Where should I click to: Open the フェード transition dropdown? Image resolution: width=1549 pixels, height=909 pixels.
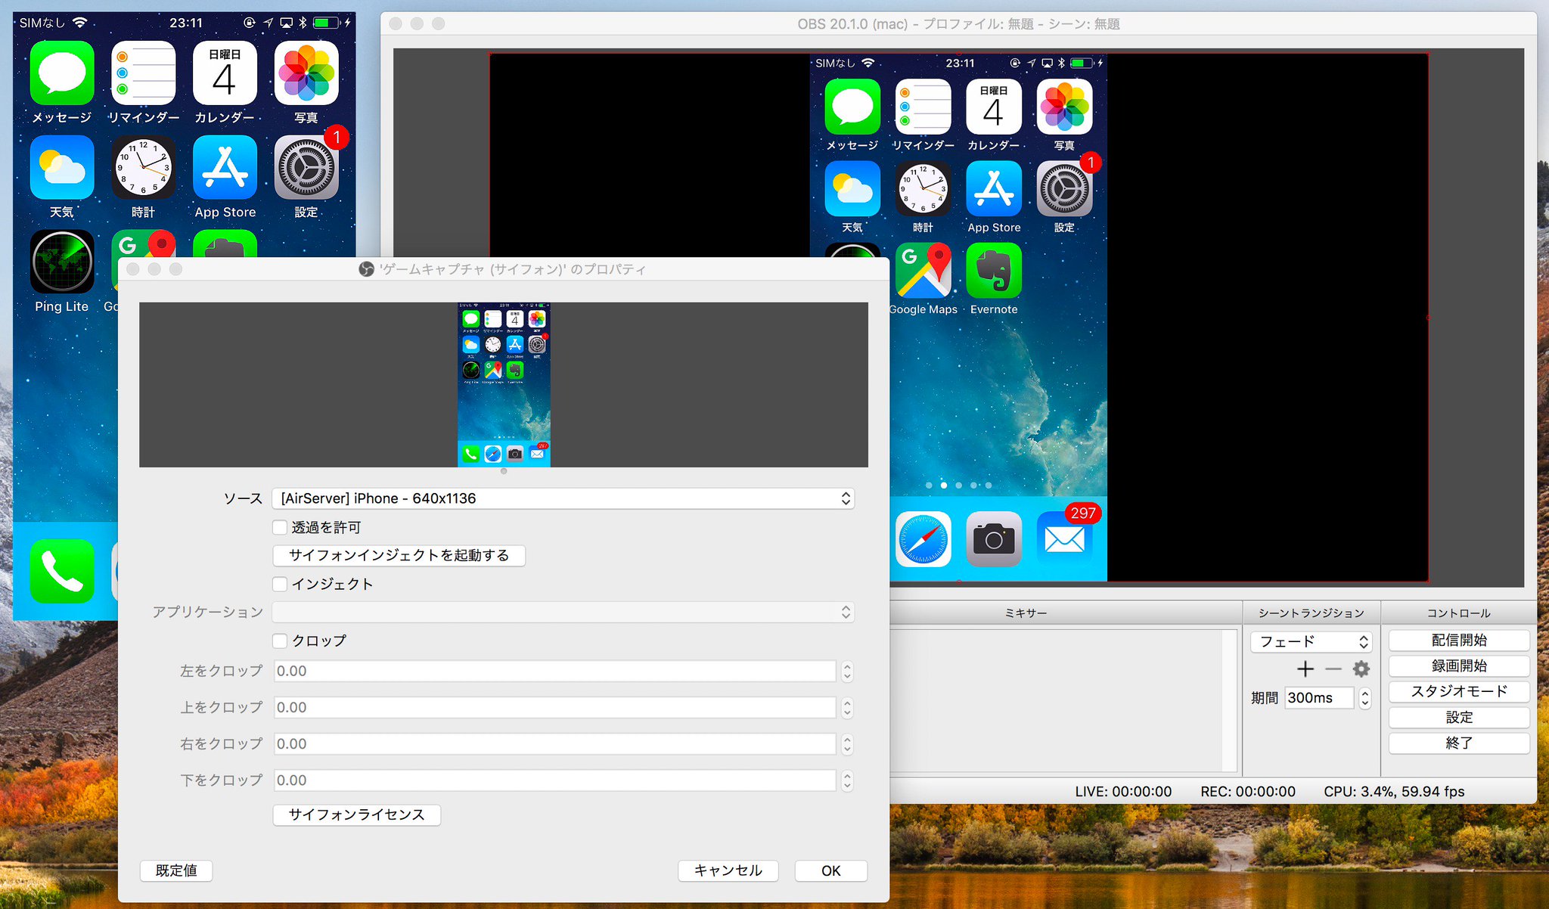pos(1312,642)
